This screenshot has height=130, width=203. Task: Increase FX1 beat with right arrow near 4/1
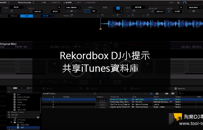click(75, 11)
